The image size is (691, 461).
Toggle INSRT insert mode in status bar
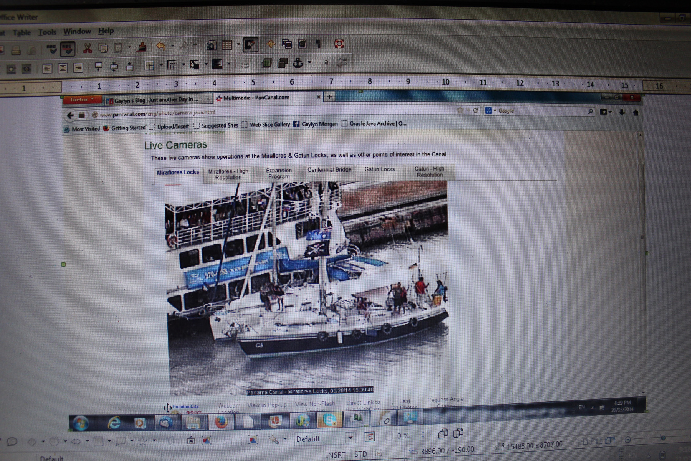(x=336, y=455)
